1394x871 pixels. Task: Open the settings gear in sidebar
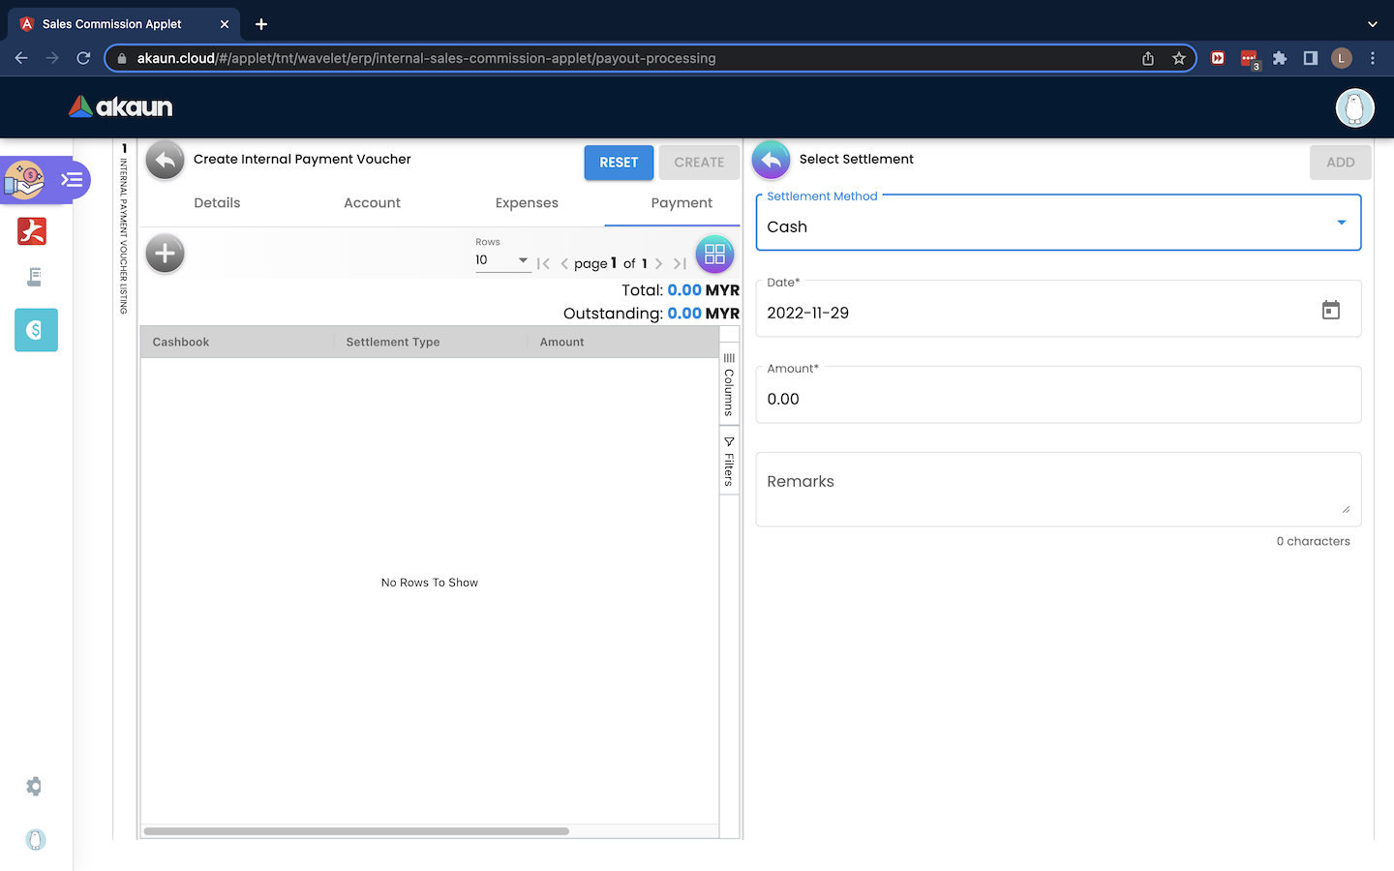35,787
